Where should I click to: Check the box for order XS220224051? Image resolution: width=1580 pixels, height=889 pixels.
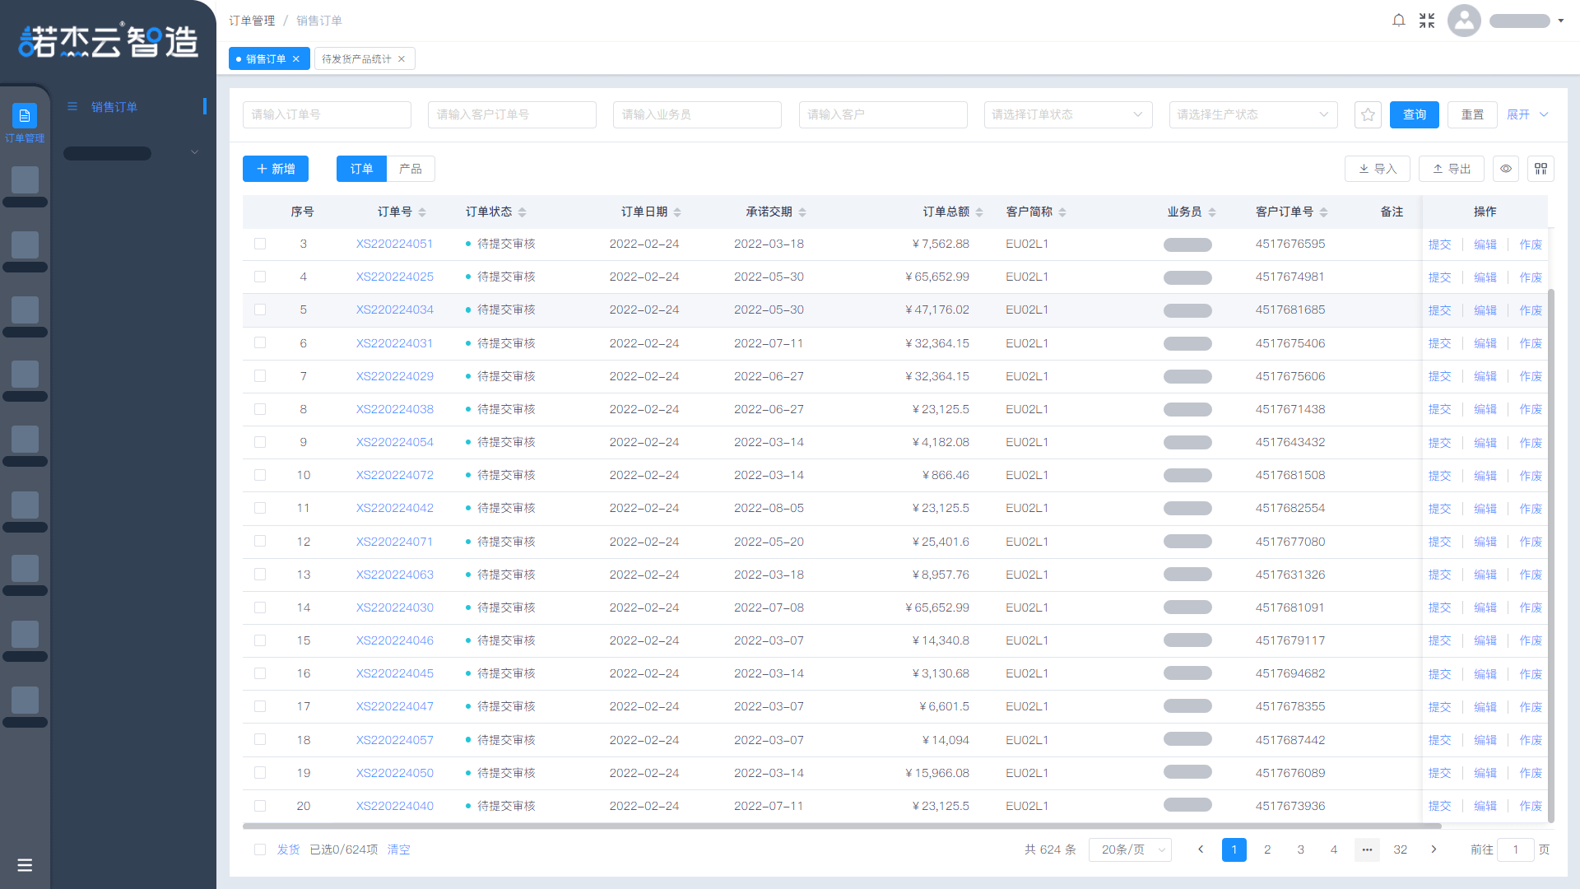click(260, 244)
